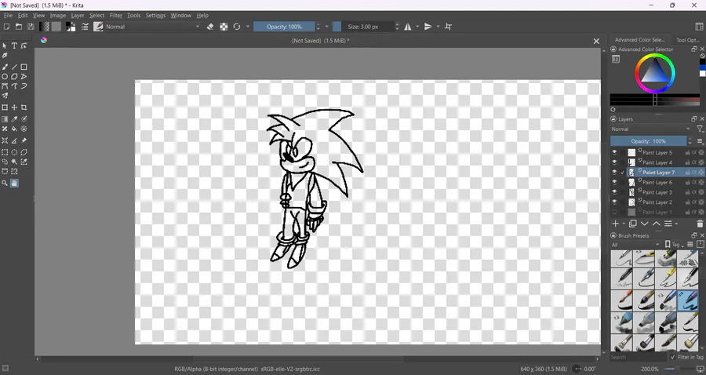Open the Layer menu
The image size is (706, 375).
pyautogui.click(x=78, y=16)
